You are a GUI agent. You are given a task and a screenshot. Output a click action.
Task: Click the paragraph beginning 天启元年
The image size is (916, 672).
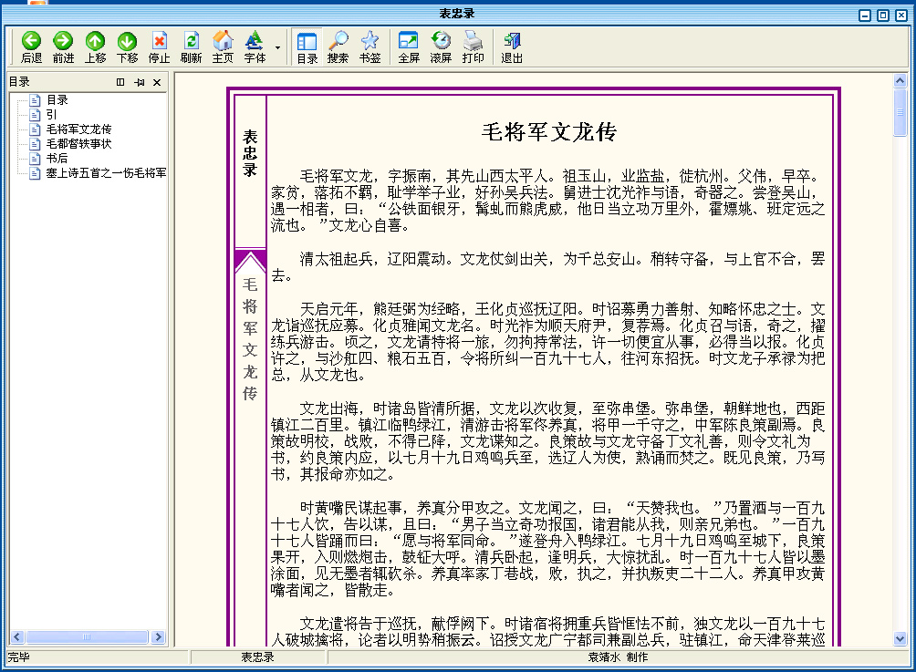tap(548, 342)
